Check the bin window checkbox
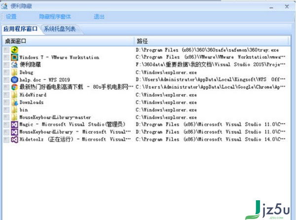 (x=6, y=110)
